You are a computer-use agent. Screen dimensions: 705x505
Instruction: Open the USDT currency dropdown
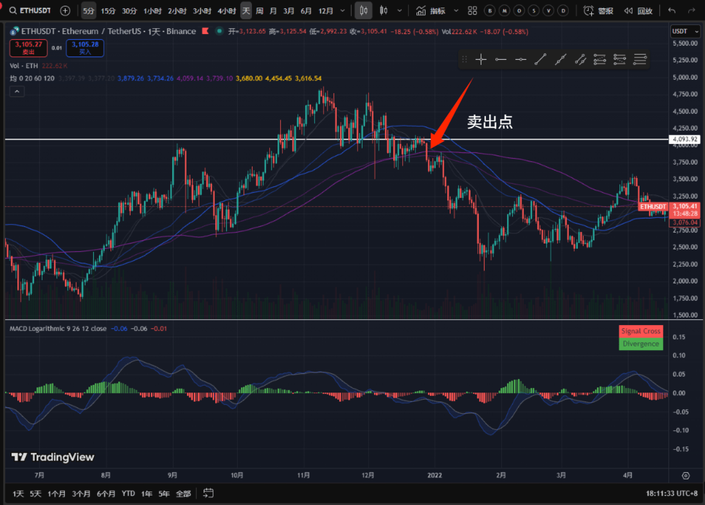click(685, 31)
